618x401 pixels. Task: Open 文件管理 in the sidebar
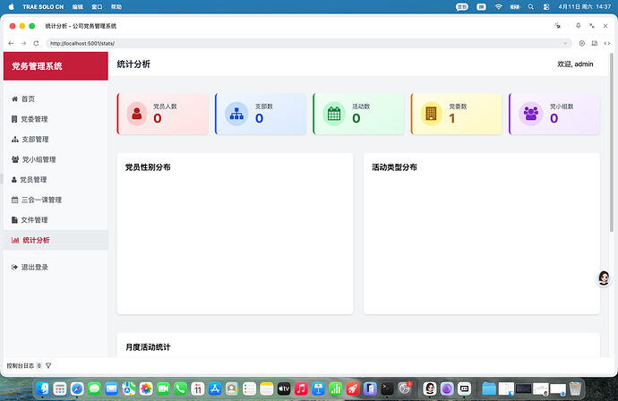(x=56, y=220)
